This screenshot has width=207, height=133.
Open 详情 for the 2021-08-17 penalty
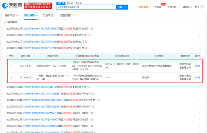pos(197,66)
